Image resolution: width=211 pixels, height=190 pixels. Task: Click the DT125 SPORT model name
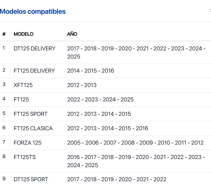tap(31, 179)
